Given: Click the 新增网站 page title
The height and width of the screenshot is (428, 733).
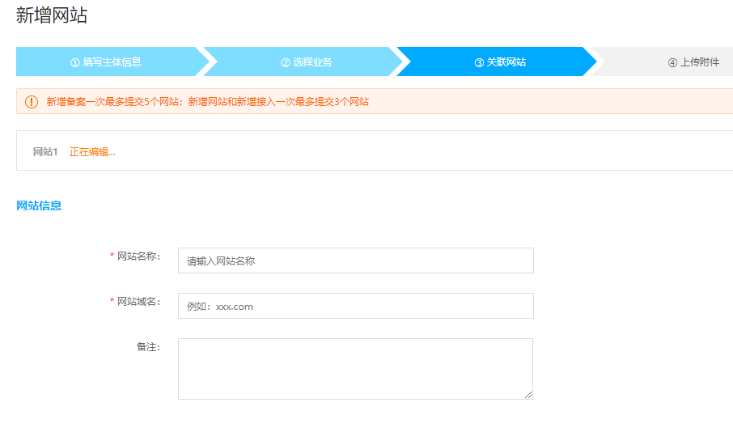Looking at the screenshot, I should point(52,15).
